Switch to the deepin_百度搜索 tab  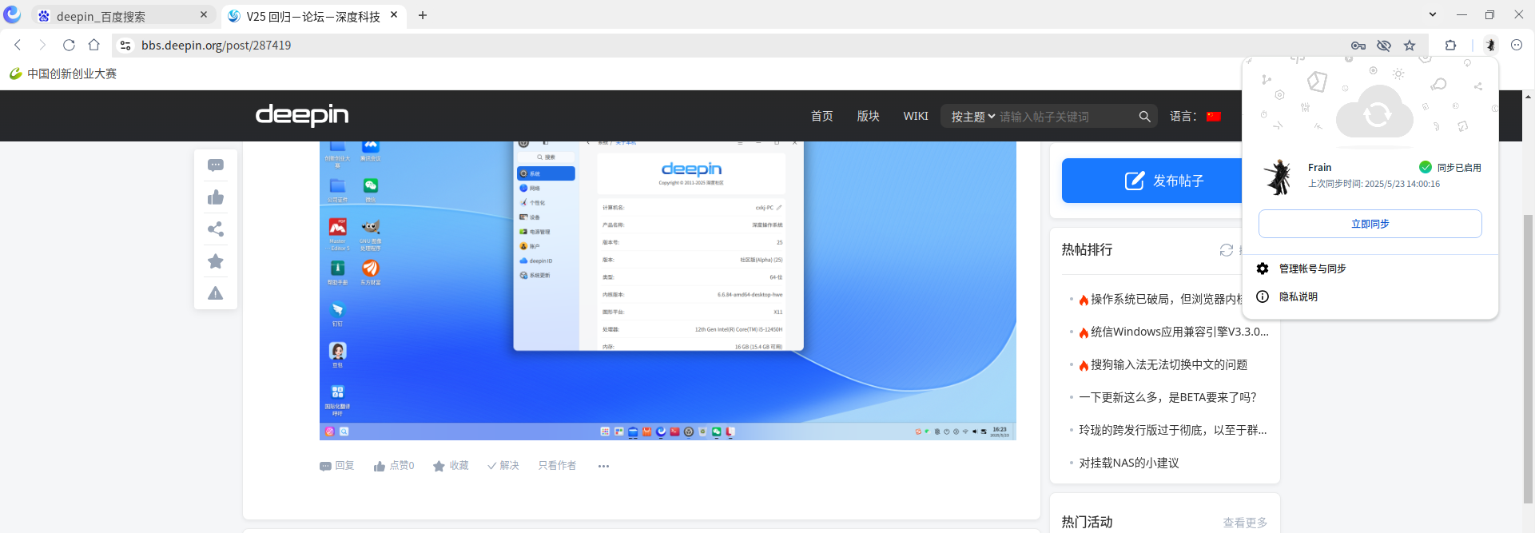[x=122, y=16]
